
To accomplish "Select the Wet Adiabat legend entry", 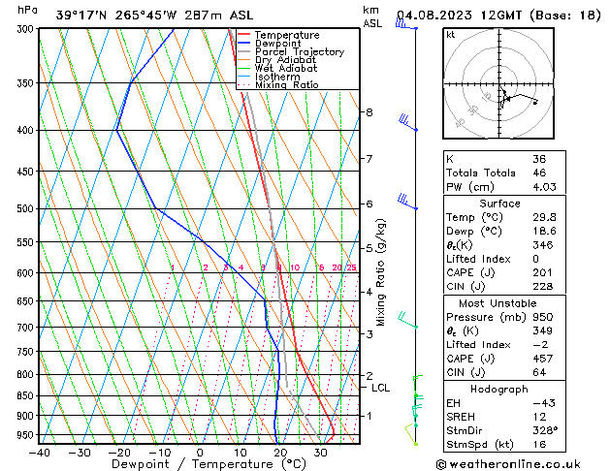I will (x=284, y=69).
